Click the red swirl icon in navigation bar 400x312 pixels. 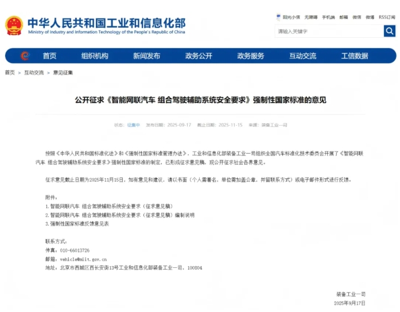[x=25, y=56]
